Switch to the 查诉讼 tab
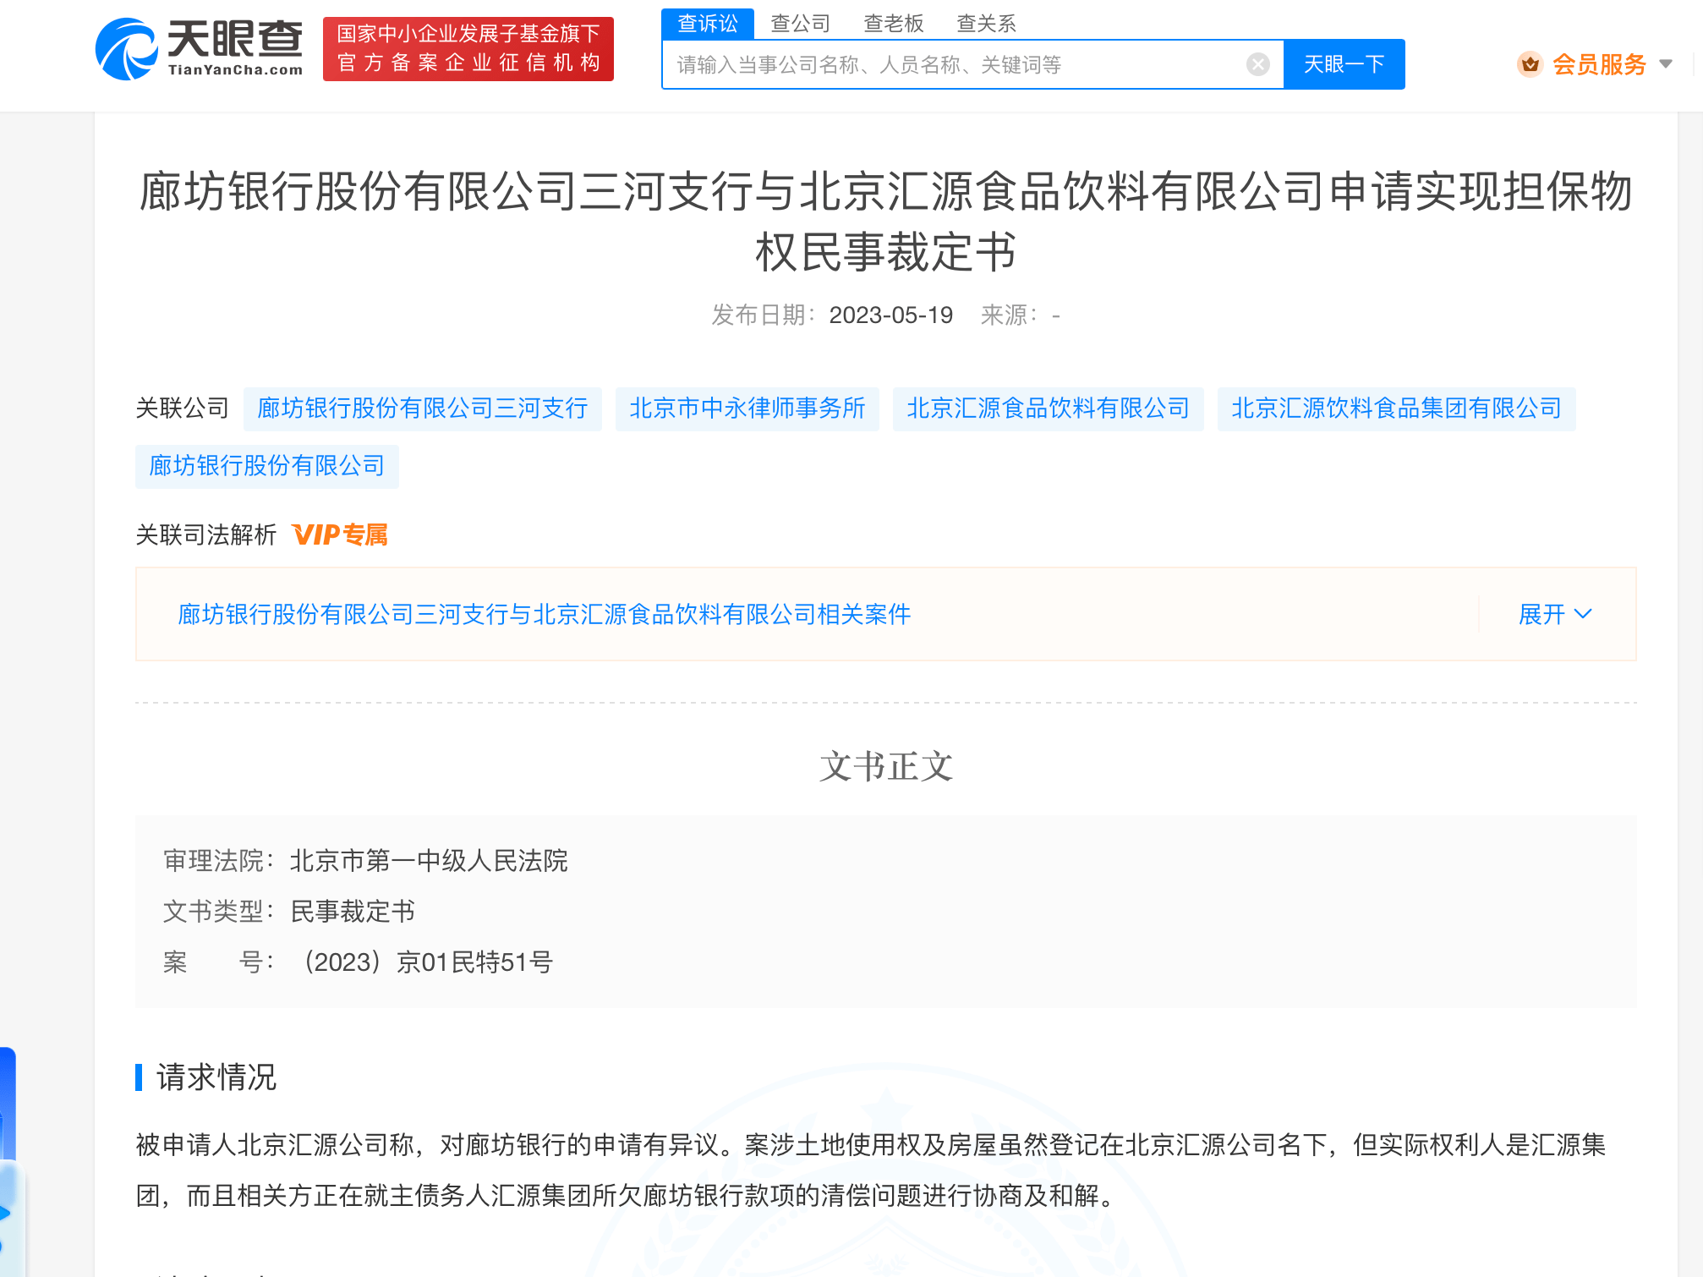Image resolution: width=1703 pixels, height=1277 pixels. pos(708,24)
